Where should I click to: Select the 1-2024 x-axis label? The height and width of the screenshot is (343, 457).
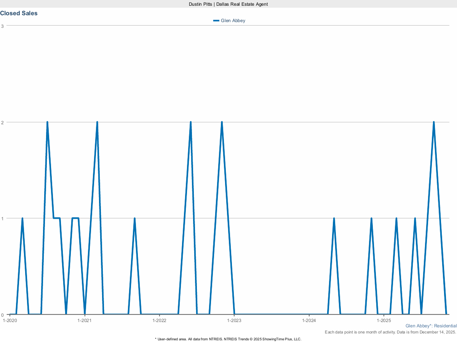click(x=309, y=321)
